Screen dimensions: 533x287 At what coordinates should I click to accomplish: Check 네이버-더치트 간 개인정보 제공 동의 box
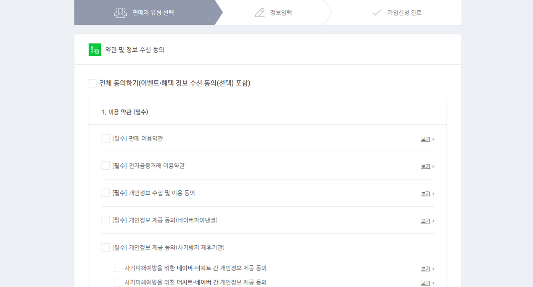pyautogui.click(x=118, y=268)
